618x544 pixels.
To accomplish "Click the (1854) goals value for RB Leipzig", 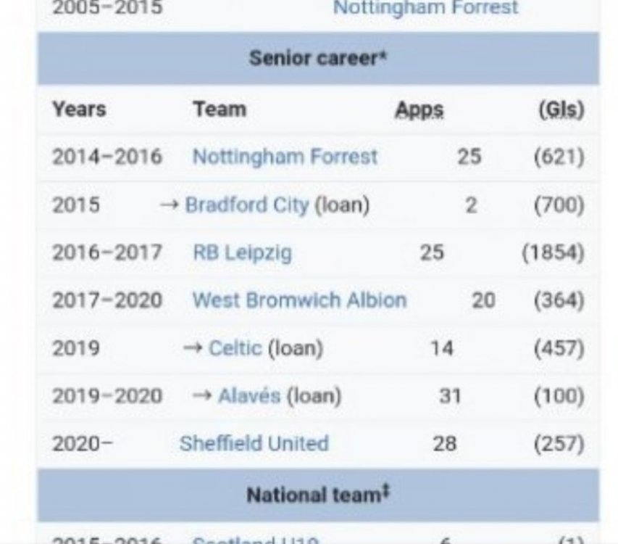I will pos(552,253).
